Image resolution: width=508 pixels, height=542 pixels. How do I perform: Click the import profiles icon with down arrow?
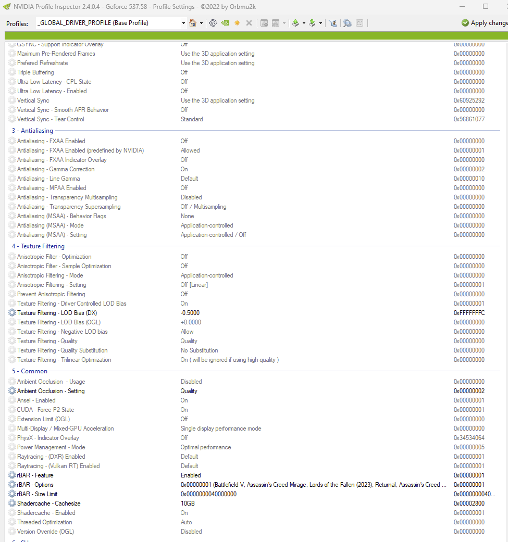(x=312, y=23)
